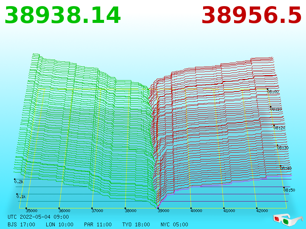306x229 pixels.
Task: Click the PAR 11:00 time label
Action: pos(98,224)
